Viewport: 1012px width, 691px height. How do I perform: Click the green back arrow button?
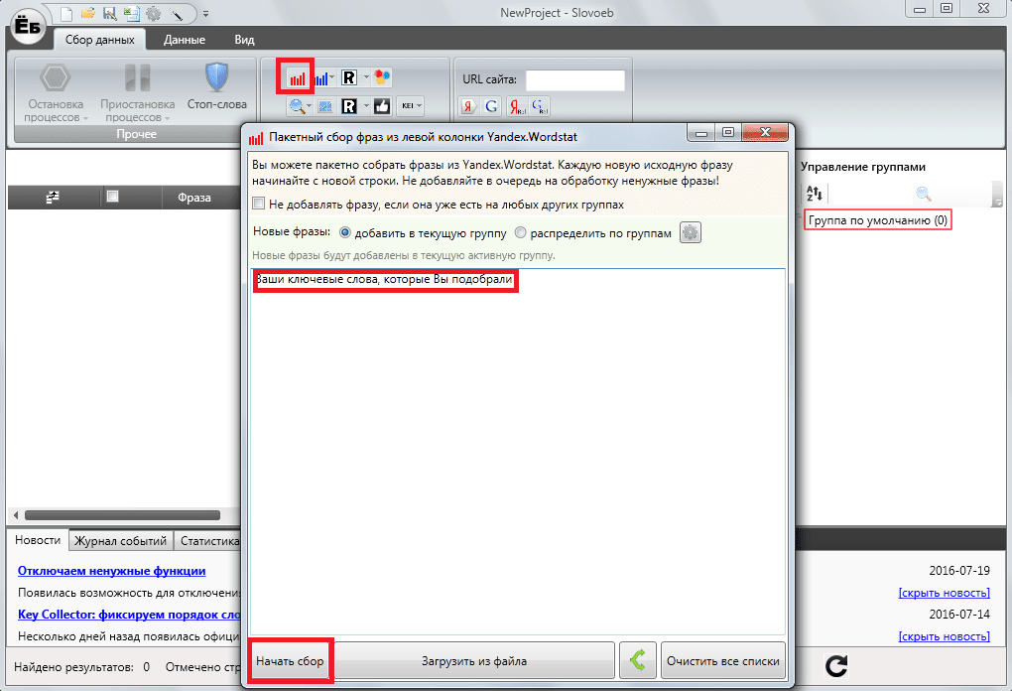(x=638, y=660)
